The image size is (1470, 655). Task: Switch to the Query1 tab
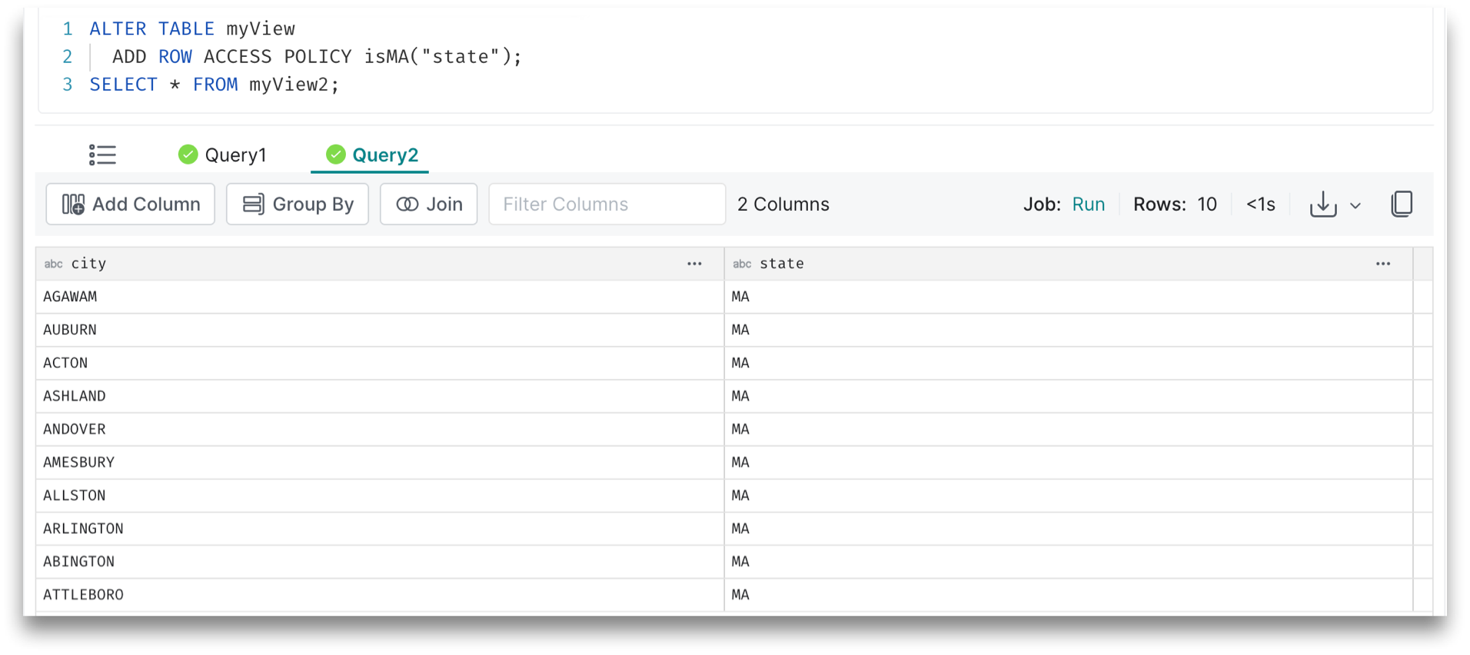234,155
